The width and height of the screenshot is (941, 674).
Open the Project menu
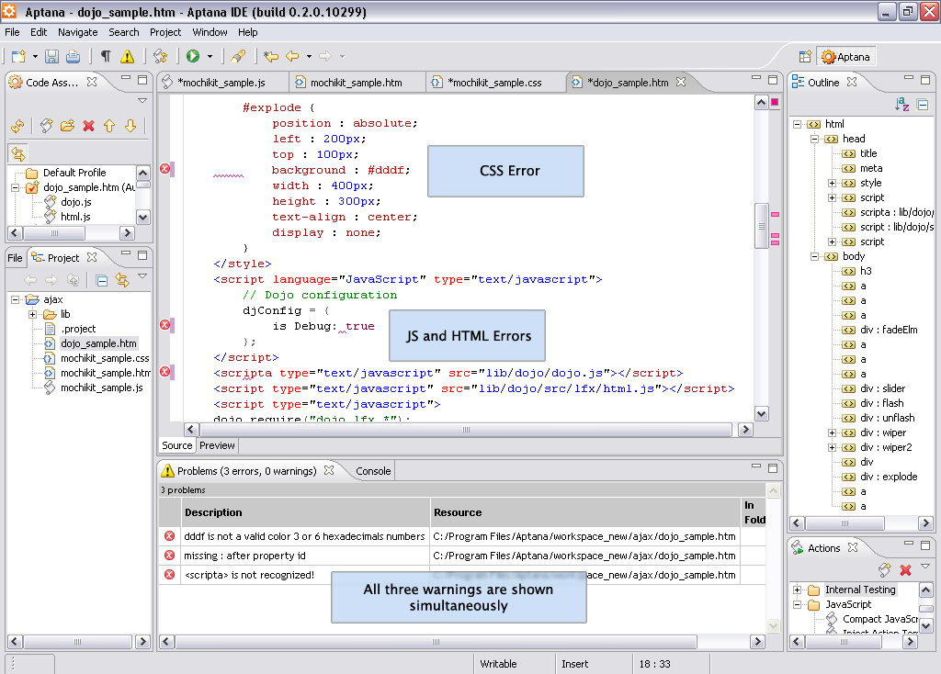click(x=165, y=32)
